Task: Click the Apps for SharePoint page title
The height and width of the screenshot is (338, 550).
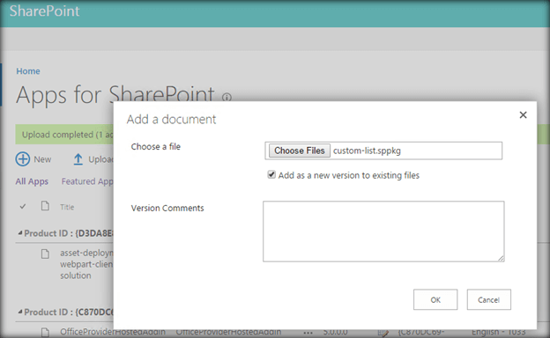Action: pos(115,94)
